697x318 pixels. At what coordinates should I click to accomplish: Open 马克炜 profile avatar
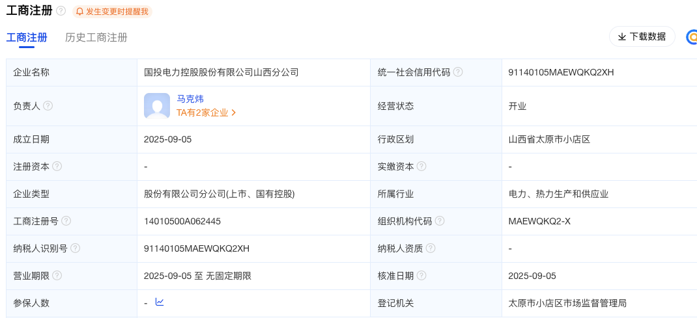157,106
